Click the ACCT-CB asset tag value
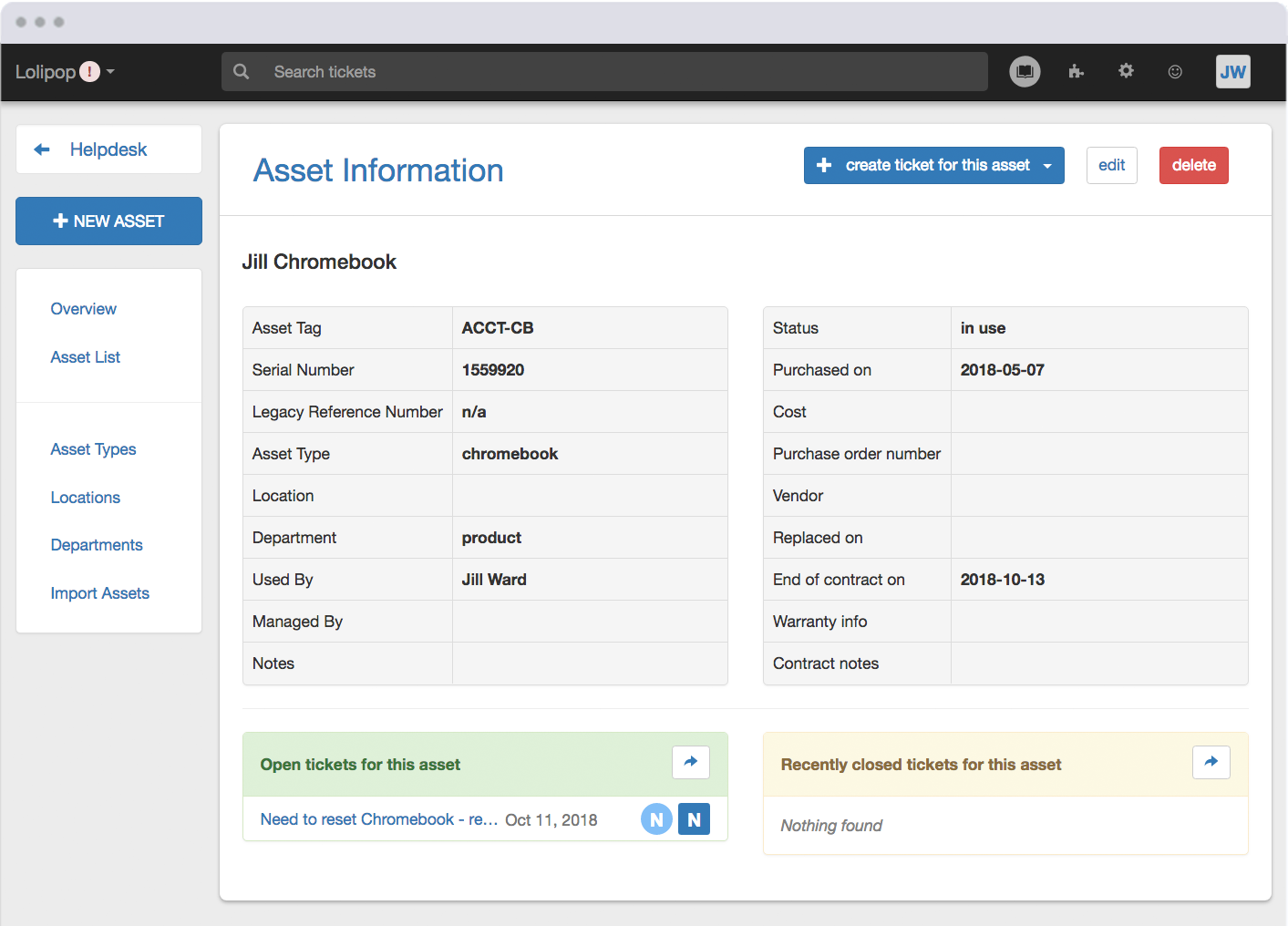This screenshot has height=926, width=1288. 498,328
